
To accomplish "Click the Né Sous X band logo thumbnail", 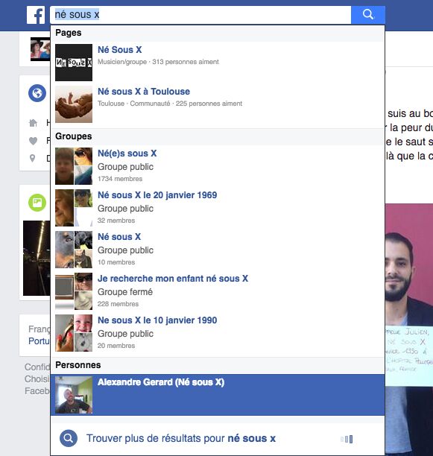I will 74,63.
